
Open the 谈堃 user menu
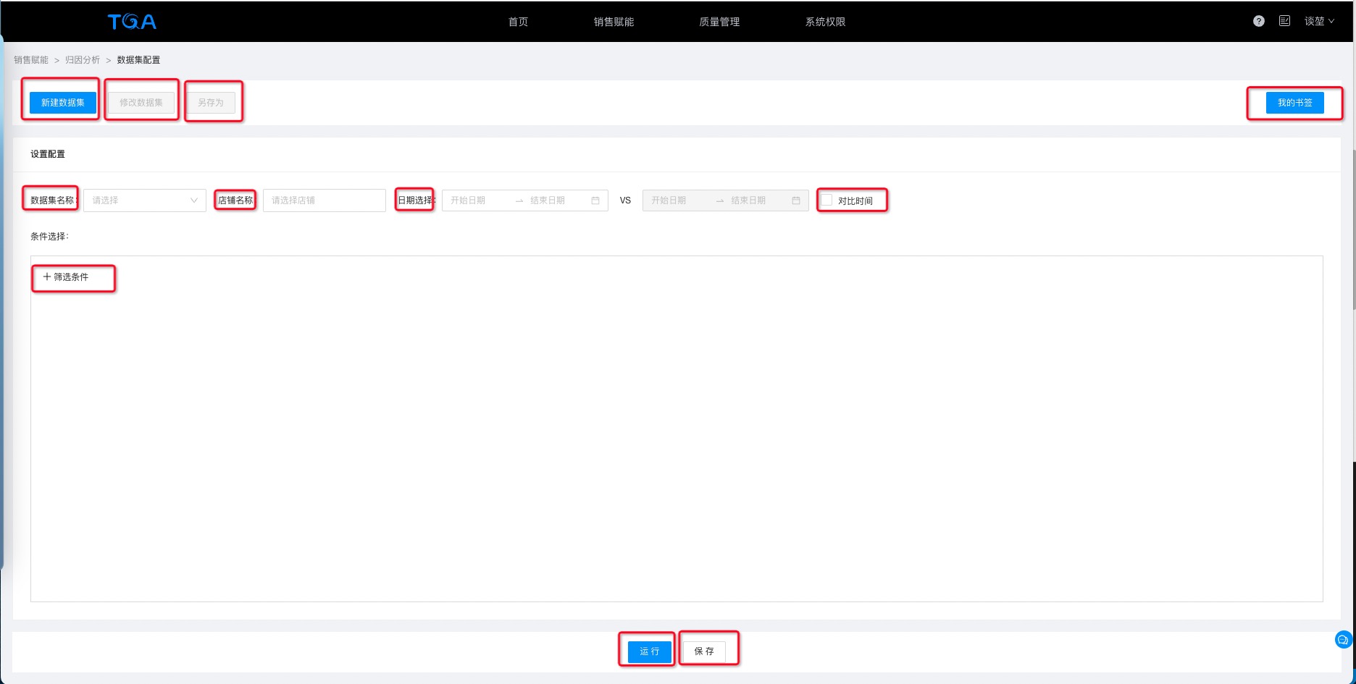pos(1319,21)
